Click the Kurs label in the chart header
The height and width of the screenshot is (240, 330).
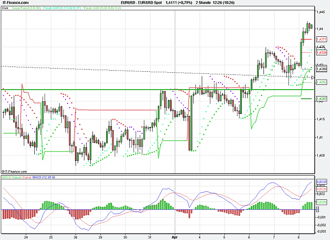(x=5, y=8)
